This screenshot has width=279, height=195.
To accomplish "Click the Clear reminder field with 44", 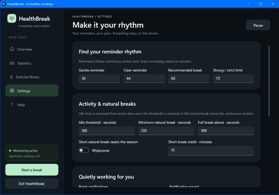I will pos(144,78).
